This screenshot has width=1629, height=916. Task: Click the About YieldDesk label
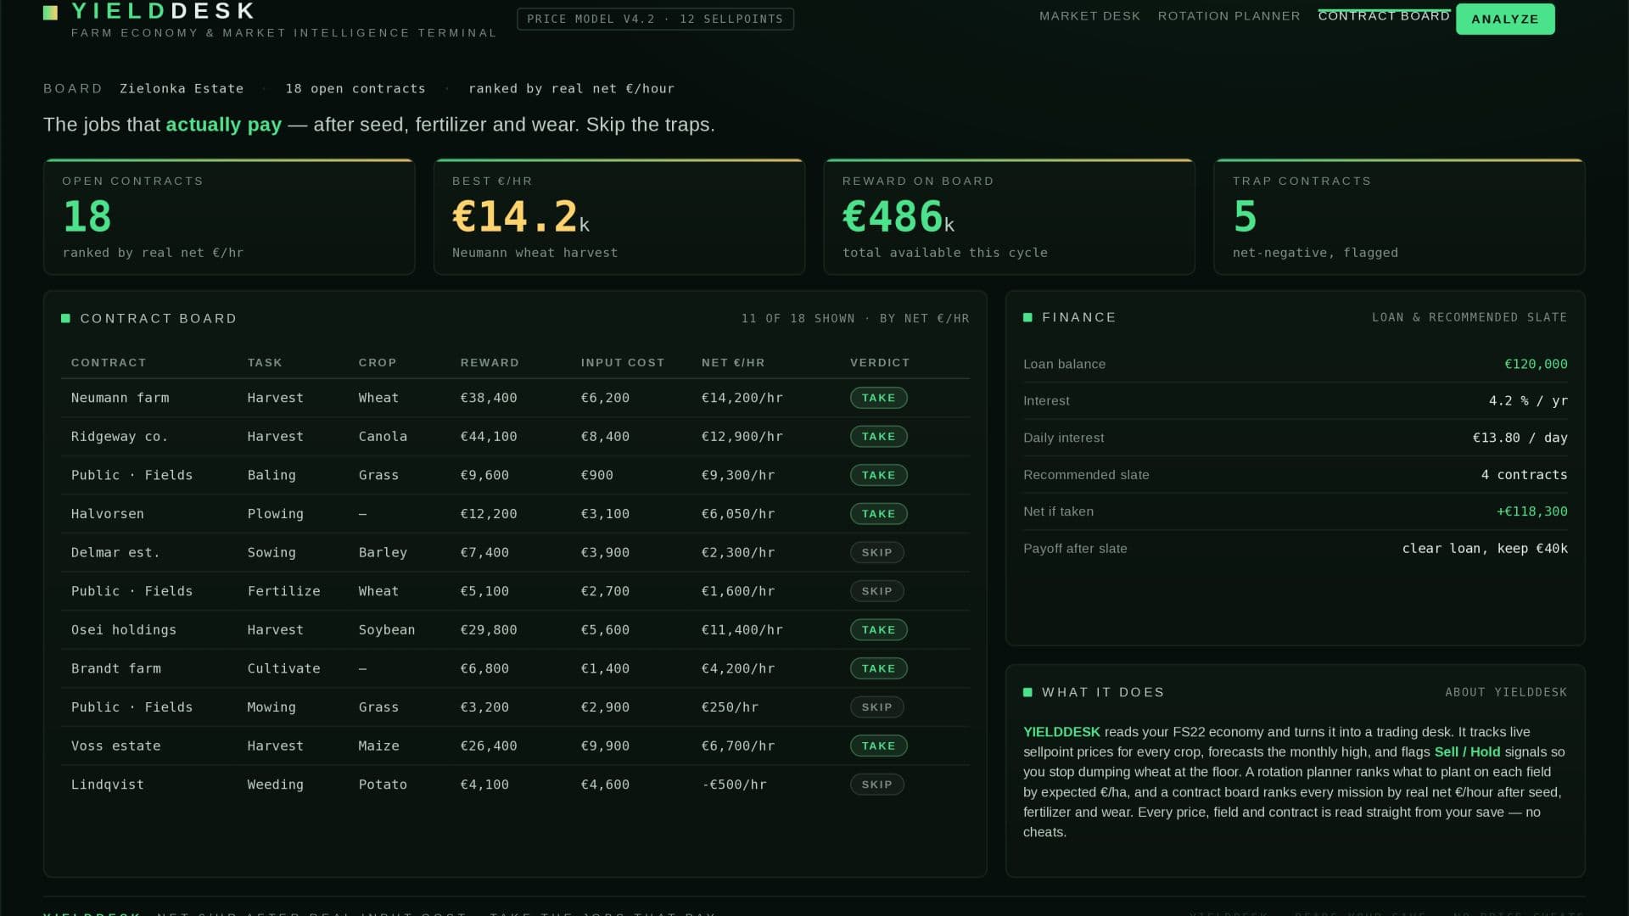pyautogui.click(x=1506, y=692)
